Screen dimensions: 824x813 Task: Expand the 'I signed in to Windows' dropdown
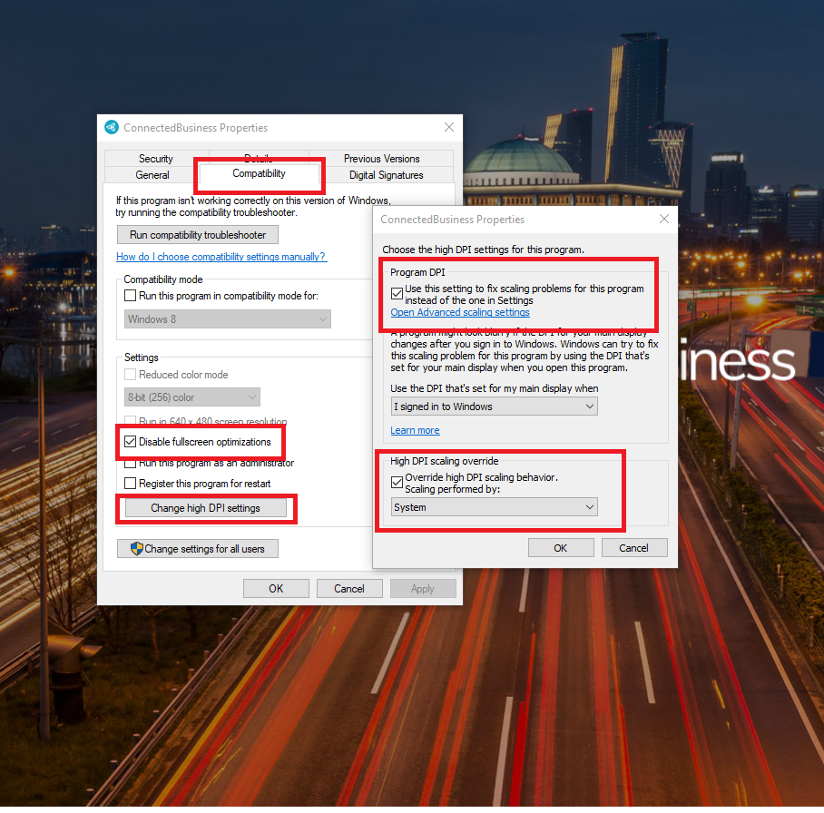coord(494,406)
